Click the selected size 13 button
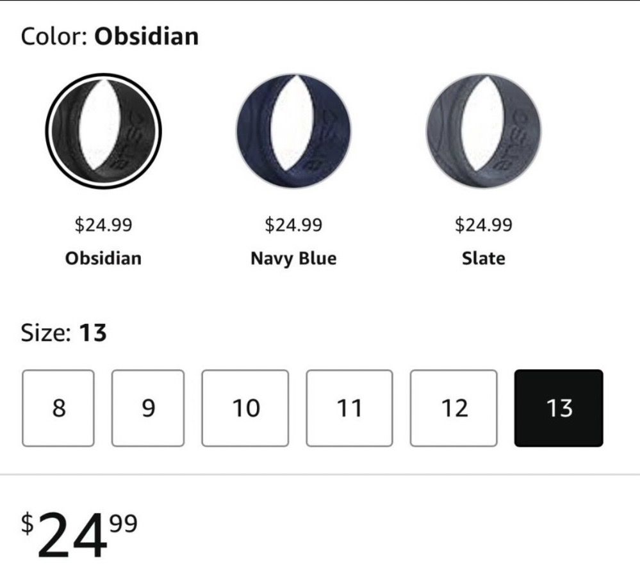 tap(559, 408)
